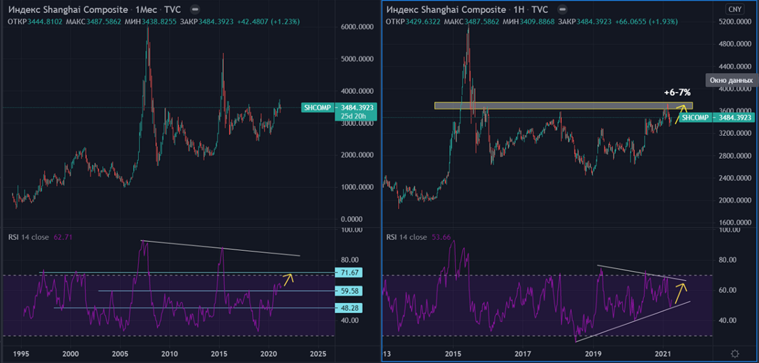759x363 pixels.
Task: Select the yellow resistance rectangle zone
Action: click(559, 106)
